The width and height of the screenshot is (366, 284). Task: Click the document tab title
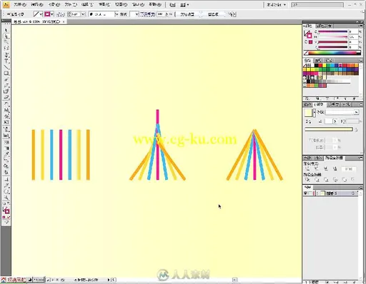pyautogui.click(x=37, y=21)
